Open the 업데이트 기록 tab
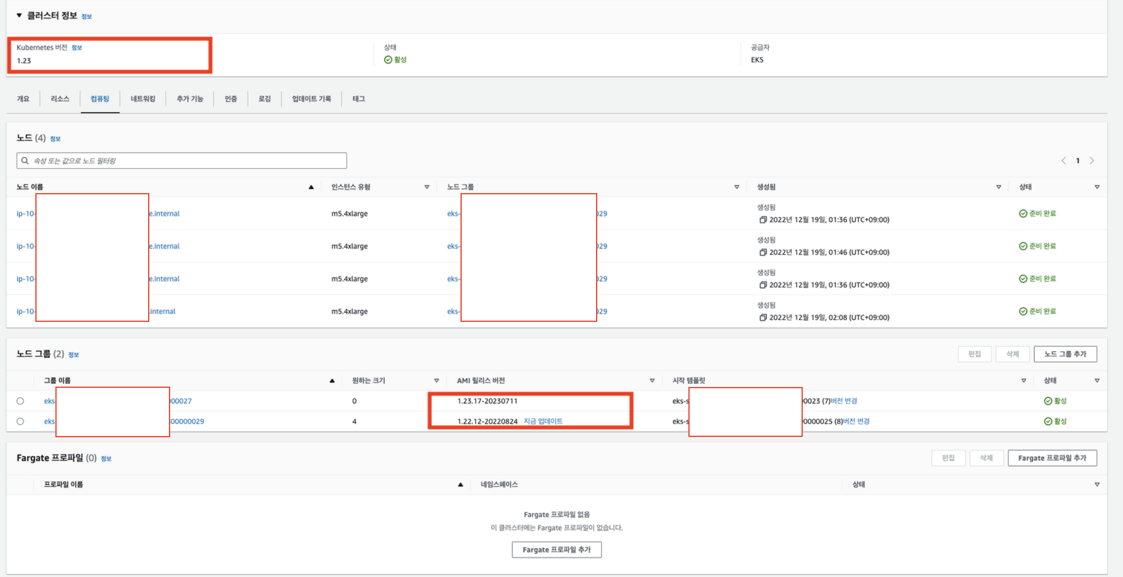Image resolution: width=1123 pixels, height=577 pixels. click(x=311, y=99)
